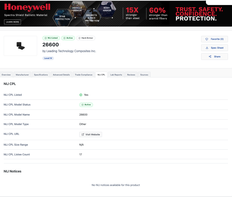Click the VEHICLE ARMOR hexagon in banner

pyautogui.click(x=77, y=9)
